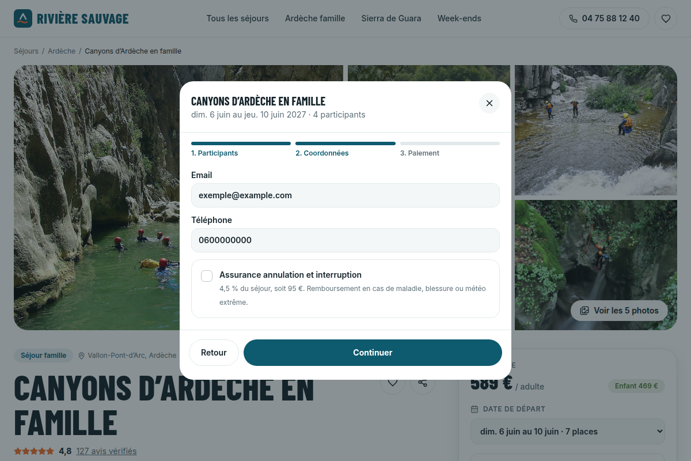Select step 2. Coordonnées
Viewport: 691px width, 461px height.
point(345,149)
